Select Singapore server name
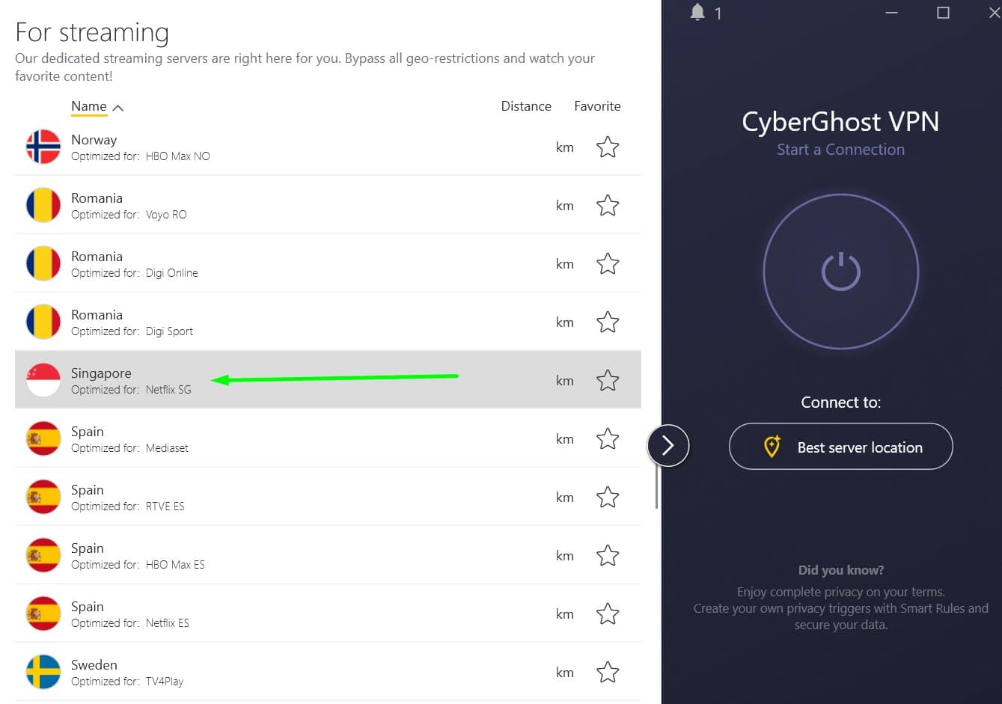The image size is (1002, 704). click(101, 373)
